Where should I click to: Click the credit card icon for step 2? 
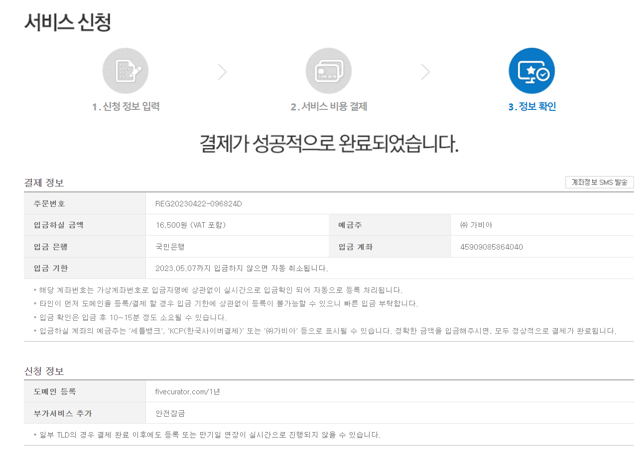tap(328, 71)
